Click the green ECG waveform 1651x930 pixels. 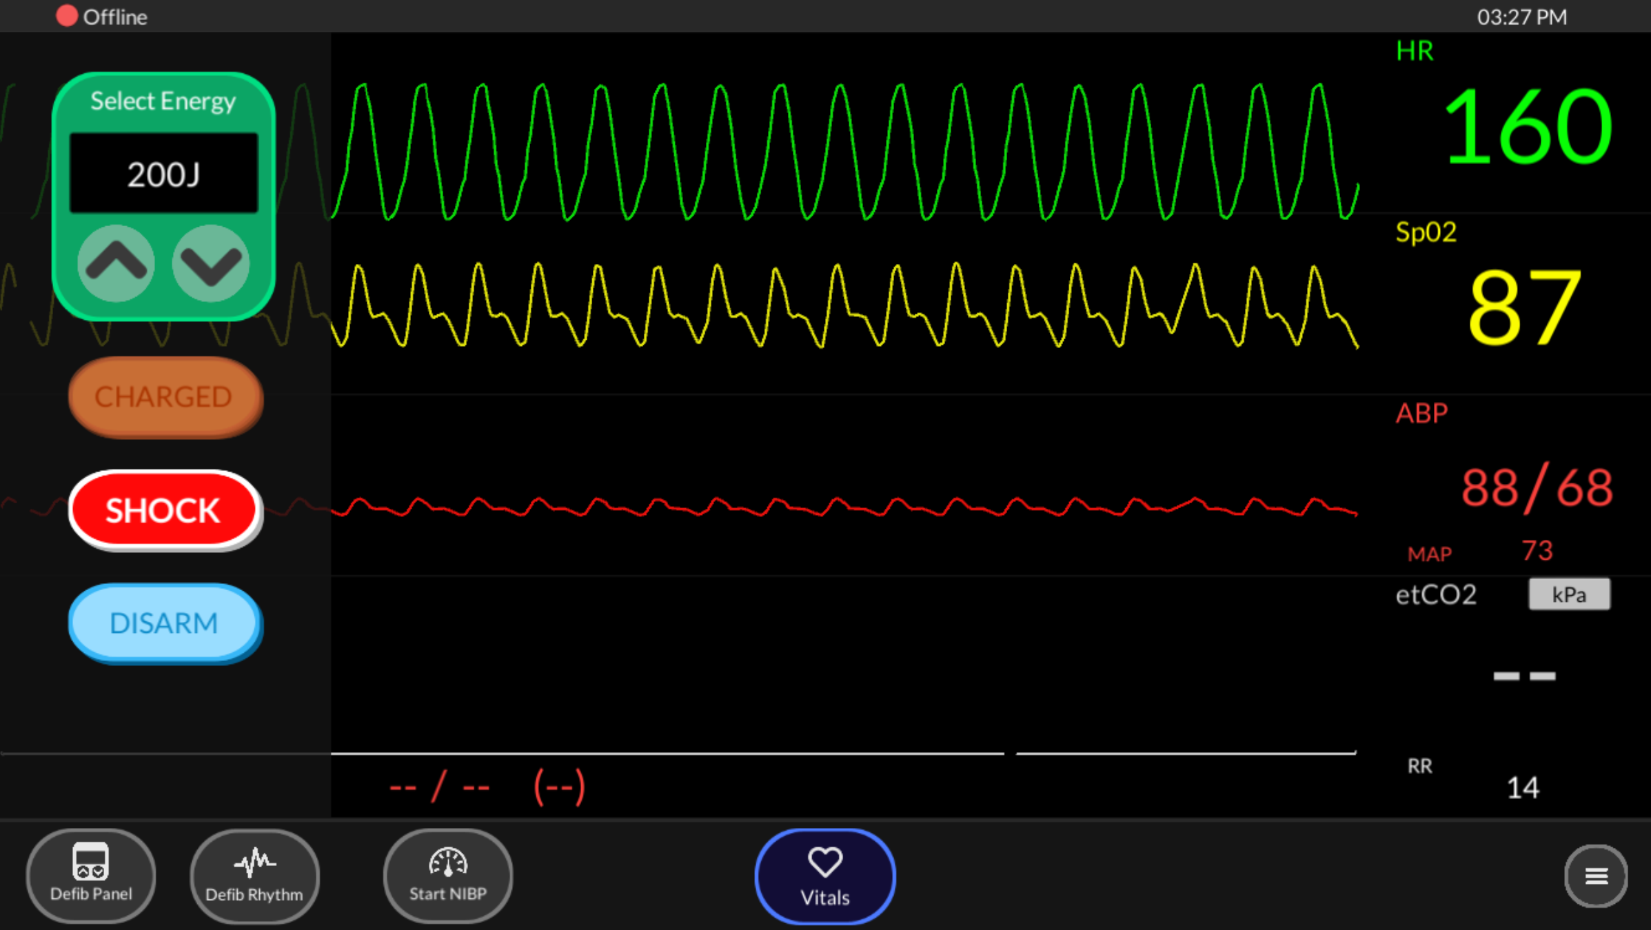tap(844, 152)
